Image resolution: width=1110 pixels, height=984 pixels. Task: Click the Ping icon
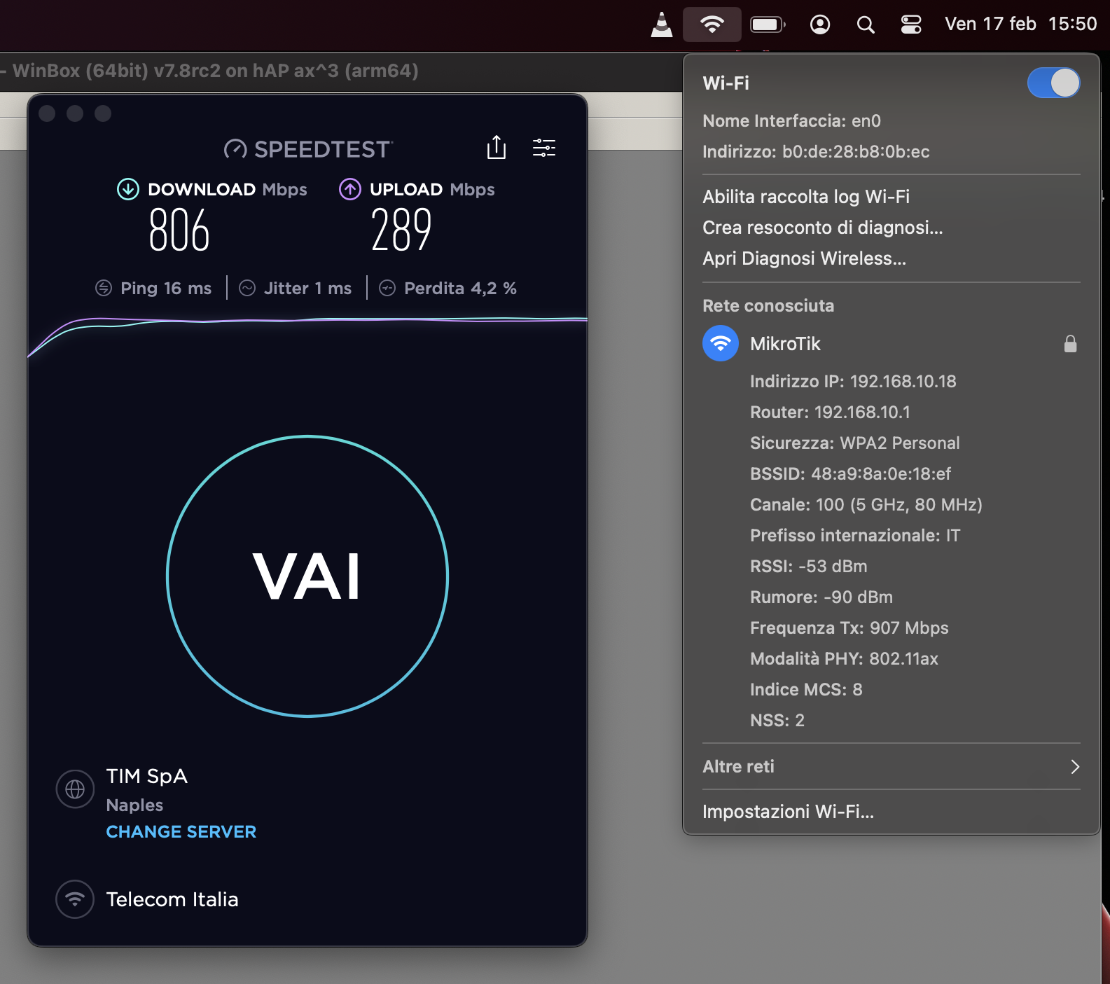click(x=104, y=288)
